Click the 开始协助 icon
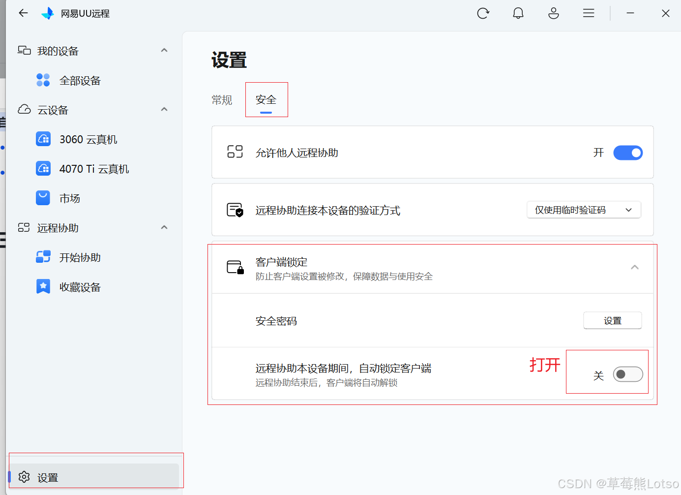The height and width of the screenshot is (495, 681). pyautogui.click(x=43, y=257)
